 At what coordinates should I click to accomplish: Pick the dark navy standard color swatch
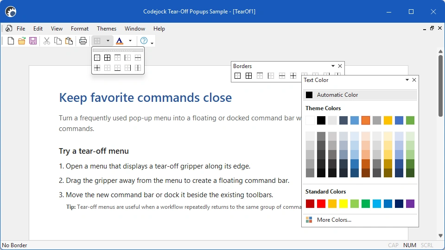399,204
